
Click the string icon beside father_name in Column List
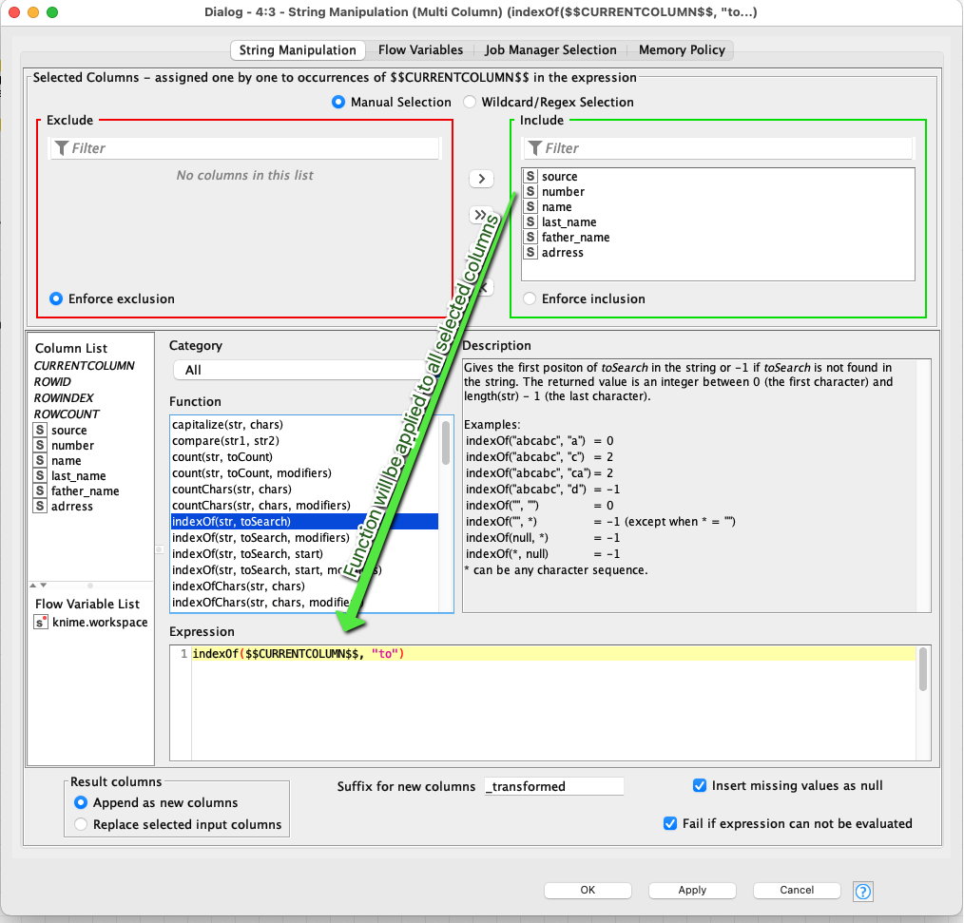pyautogui.click(x=39, y=490)
